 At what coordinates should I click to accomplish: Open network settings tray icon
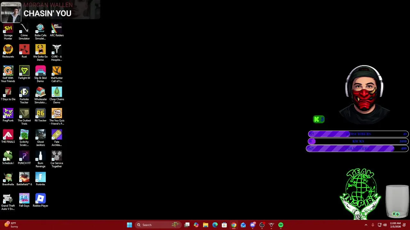coord(380,225)
